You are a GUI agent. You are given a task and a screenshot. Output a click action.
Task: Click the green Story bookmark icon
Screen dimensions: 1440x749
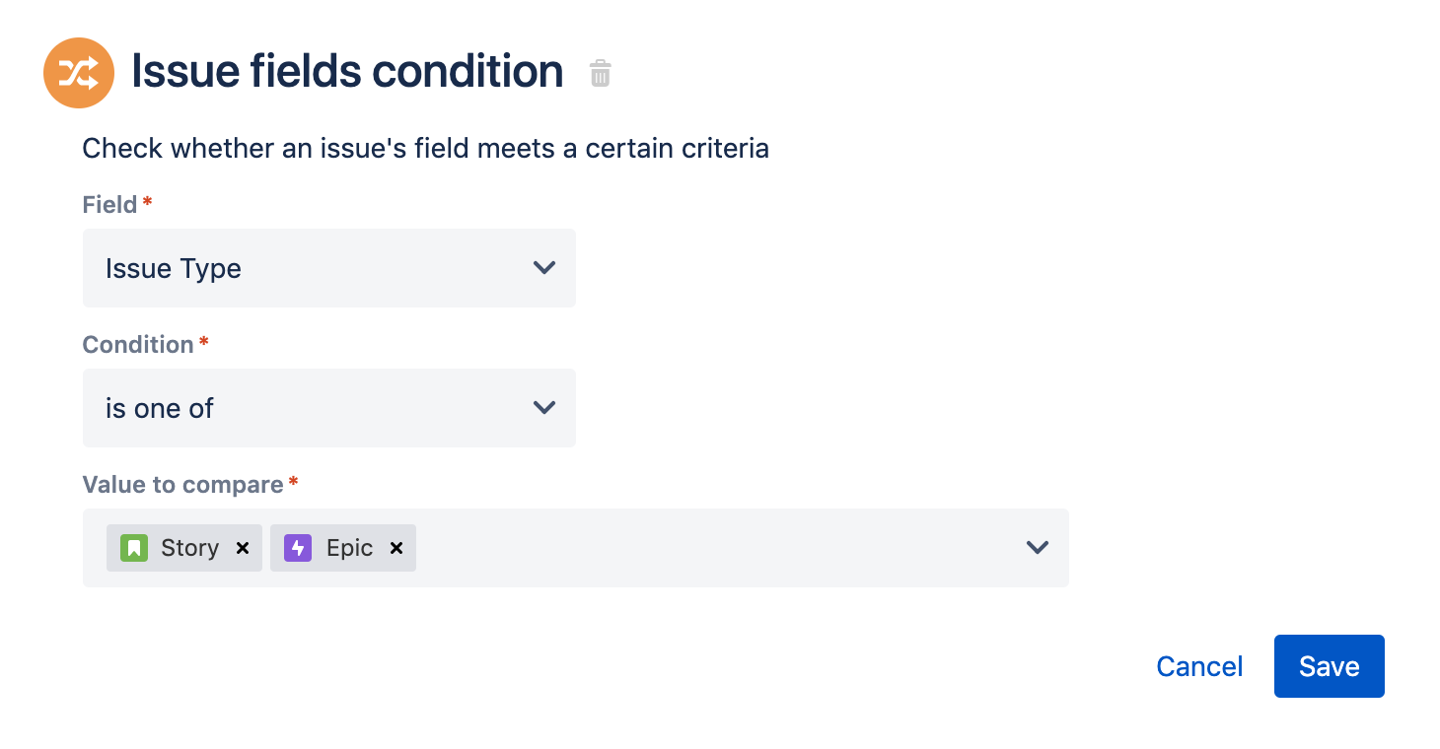coord(133,548)
